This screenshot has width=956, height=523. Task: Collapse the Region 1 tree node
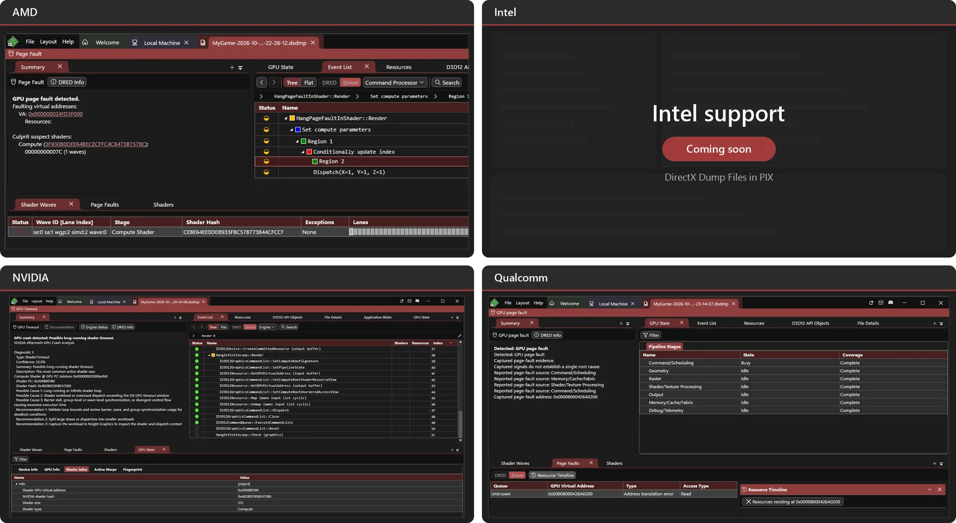297,141
